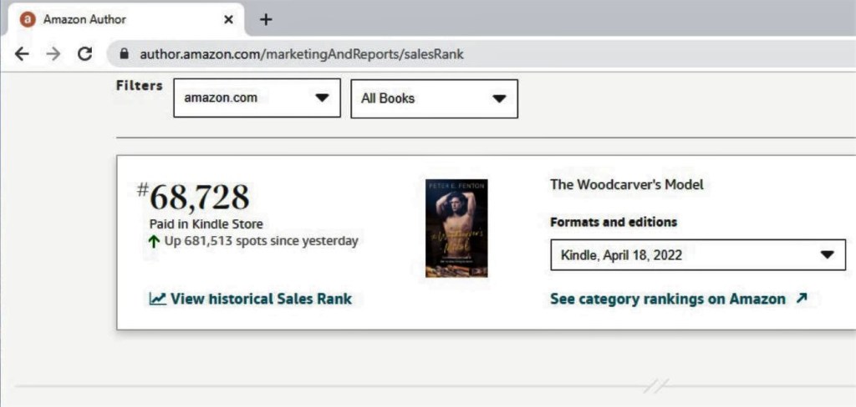Open the amazon.com marketplace filter dropdown
Viewport: 856px width, 407px height.
click(257, 98)
